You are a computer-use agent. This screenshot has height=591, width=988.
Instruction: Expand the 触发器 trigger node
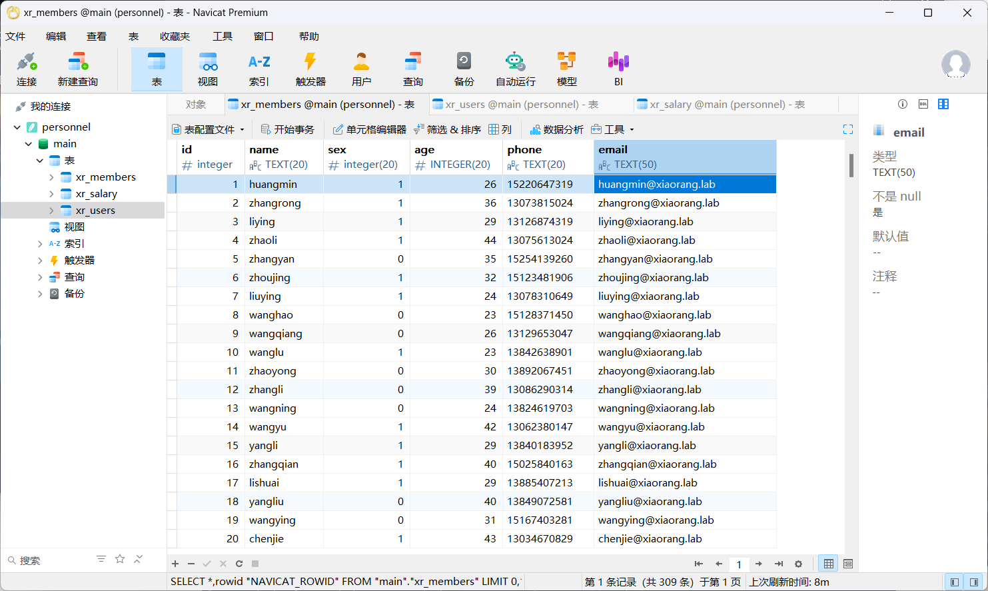(40, 261)
